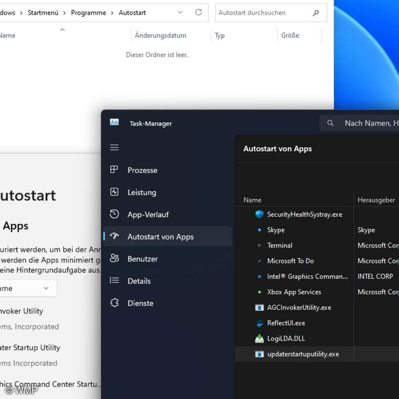Navigate to Startmenü via the breadcrumb
The width and height of the screenshot is (399, 399).
click(x=43, y=12)
